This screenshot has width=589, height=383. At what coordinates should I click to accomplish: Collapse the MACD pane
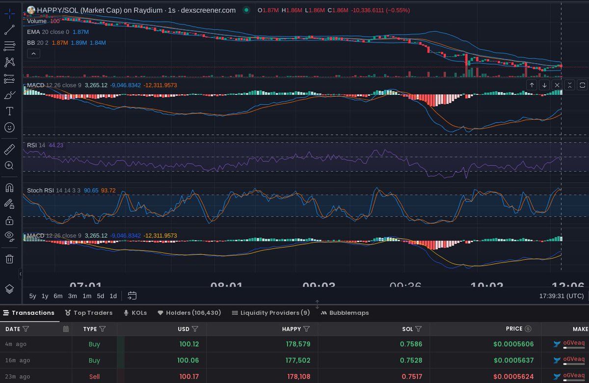pos(570,85)
